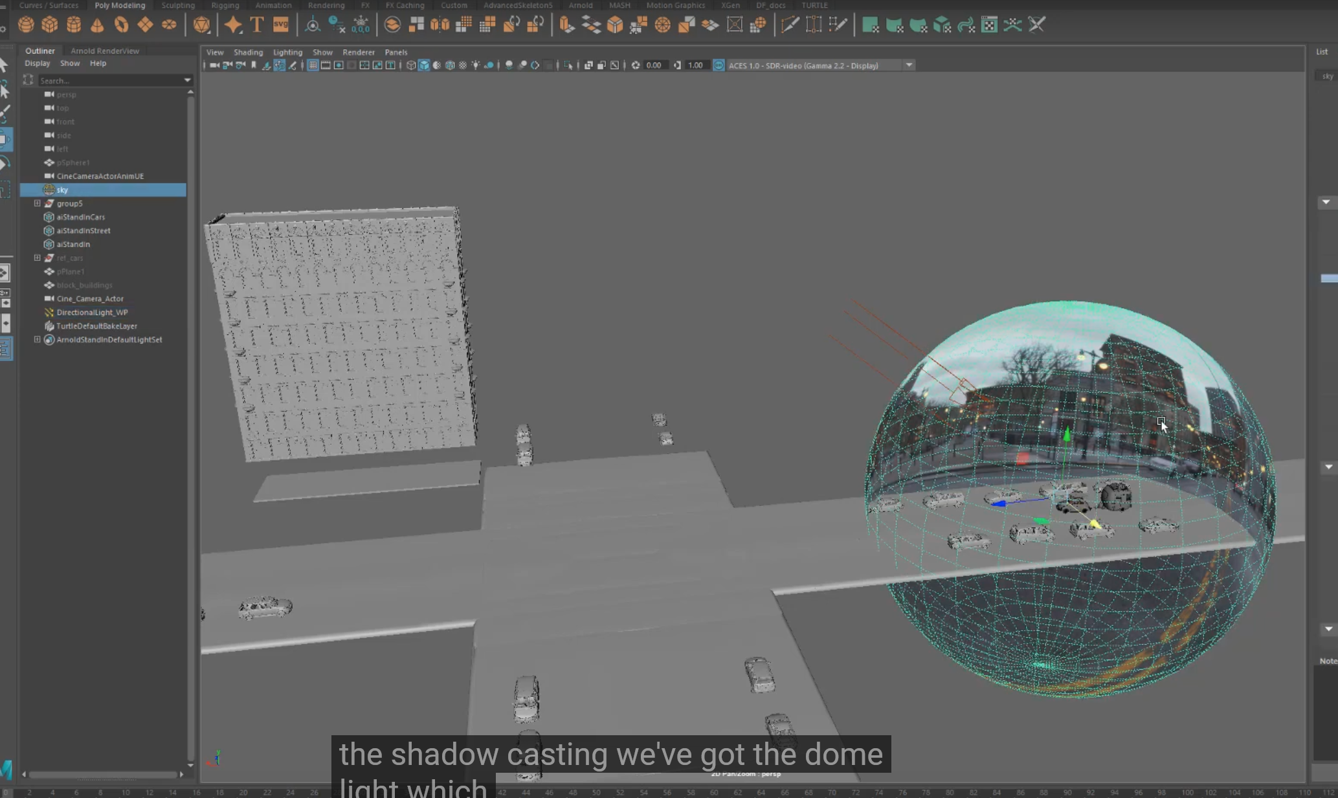The width and height of the screenshot is (1338, 798).
Task: Click the Platonic solid shelf icon
Action: pos(201,25)
